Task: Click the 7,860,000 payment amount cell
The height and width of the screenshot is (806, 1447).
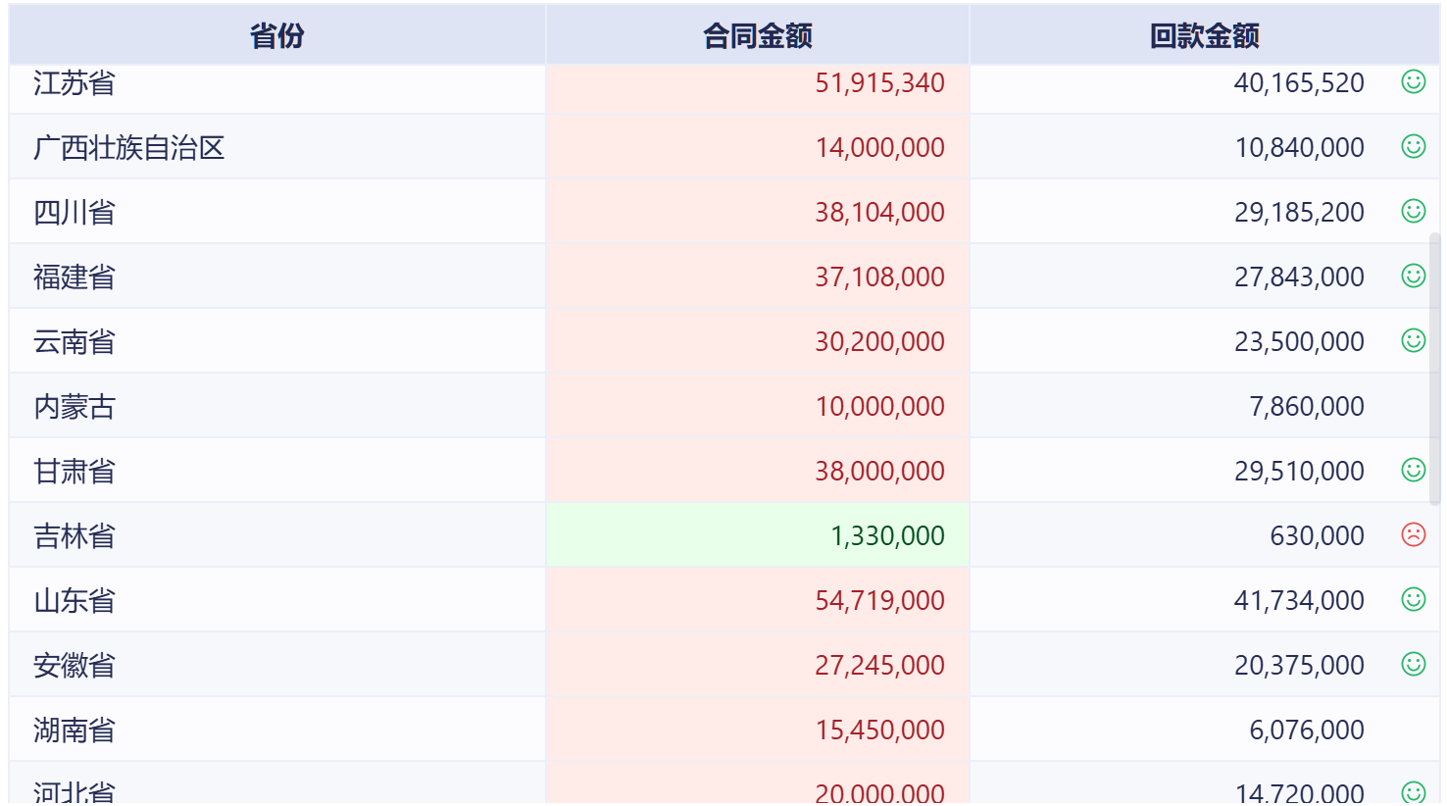Action: [x=1306, y=407]
